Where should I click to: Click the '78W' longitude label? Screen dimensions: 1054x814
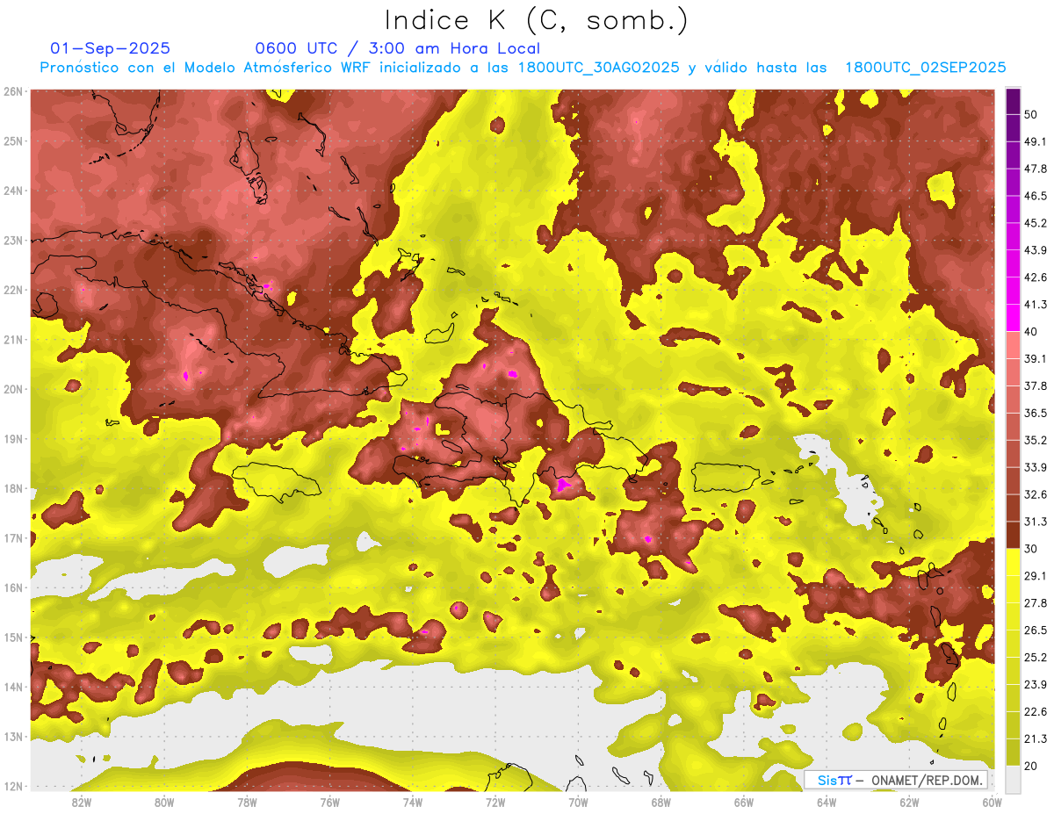247,802
